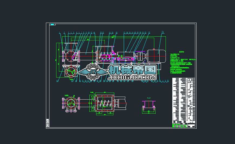This screenshot has height=144, width=235.
Task: Select the circular flange in the plan view
Action: tap(71, 103)
